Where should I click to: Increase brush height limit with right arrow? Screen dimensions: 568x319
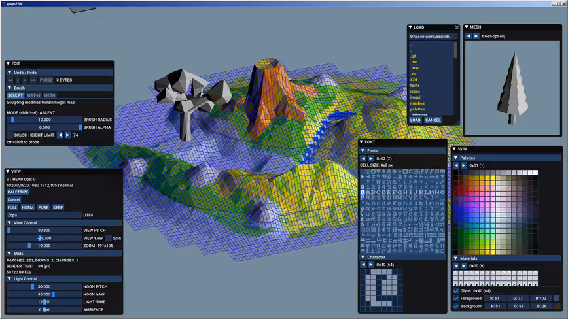[x=67, y=135]
